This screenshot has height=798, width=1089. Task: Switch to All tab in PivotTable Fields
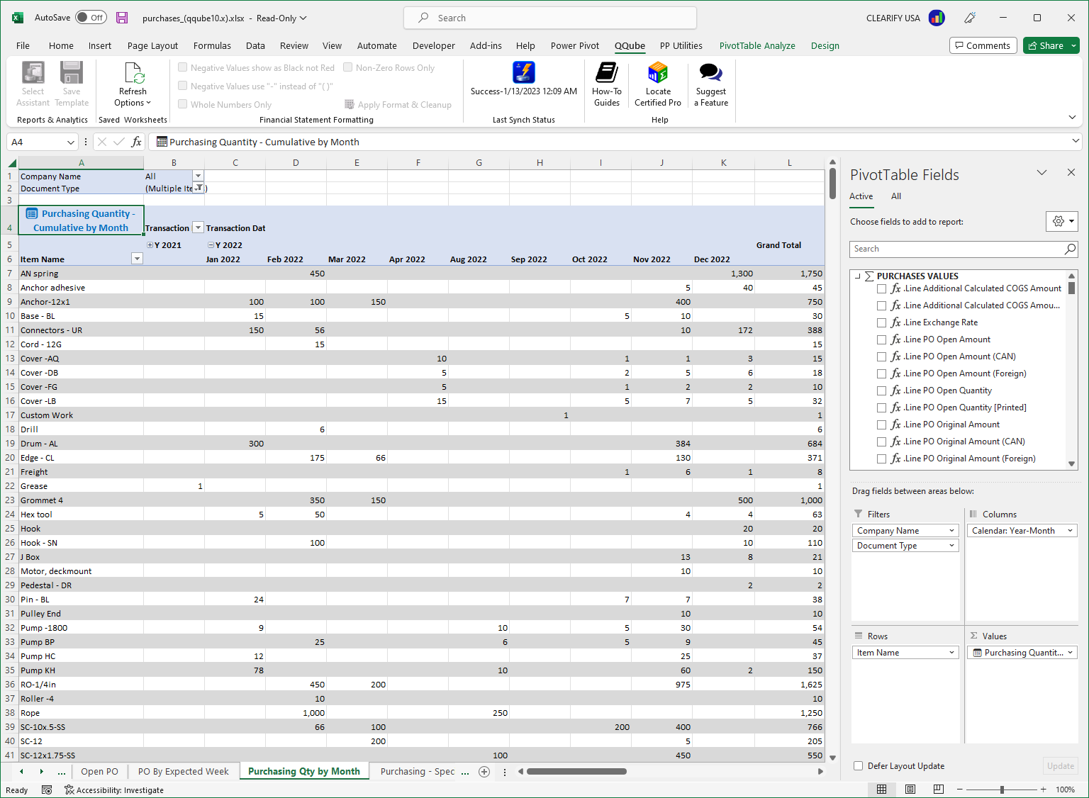pyautogui.click(x=896, y=196)
